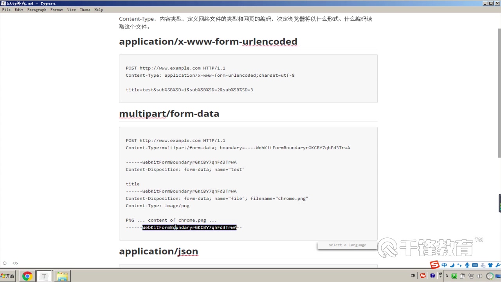Expand the language bar dropdown arrow

[x=441, y=277]
